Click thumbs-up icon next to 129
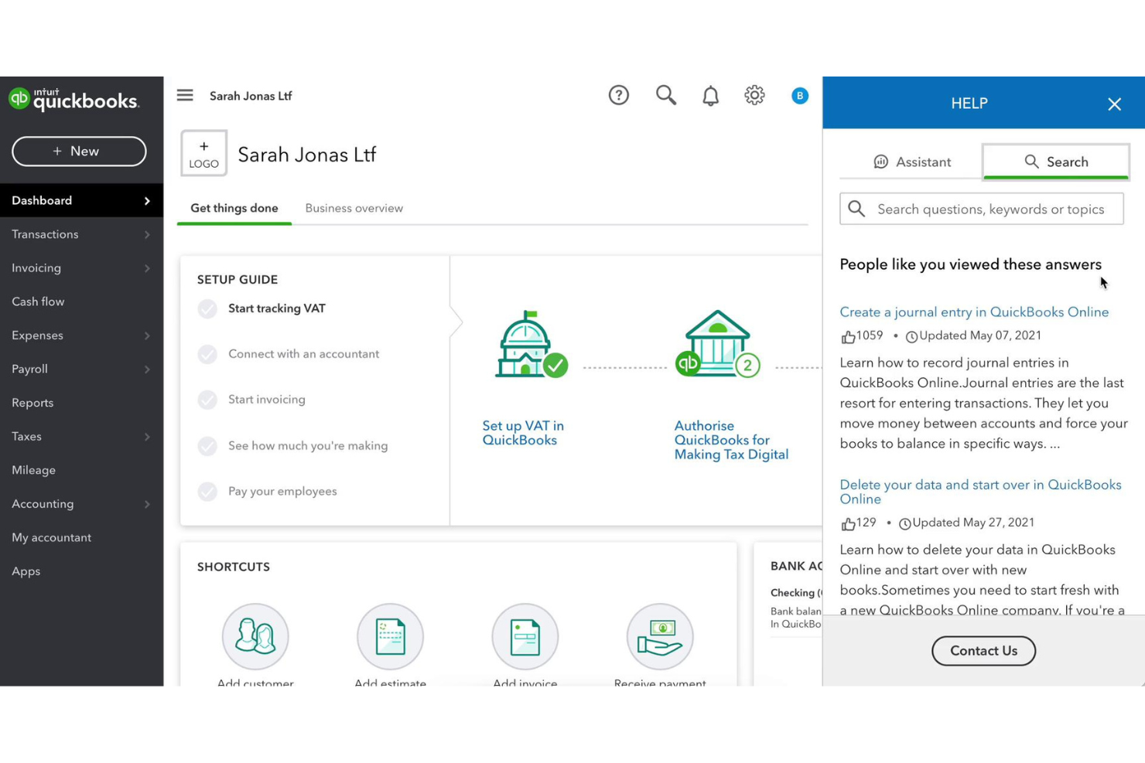 (848, 524)
